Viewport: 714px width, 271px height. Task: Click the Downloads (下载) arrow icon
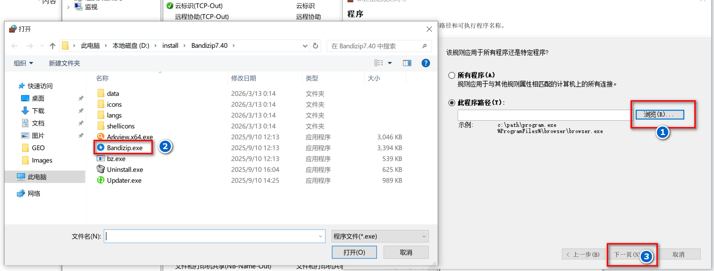25,111
